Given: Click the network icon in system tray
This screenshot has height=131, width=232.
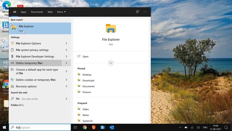Looking at the screenshot, I should [192, 127].
